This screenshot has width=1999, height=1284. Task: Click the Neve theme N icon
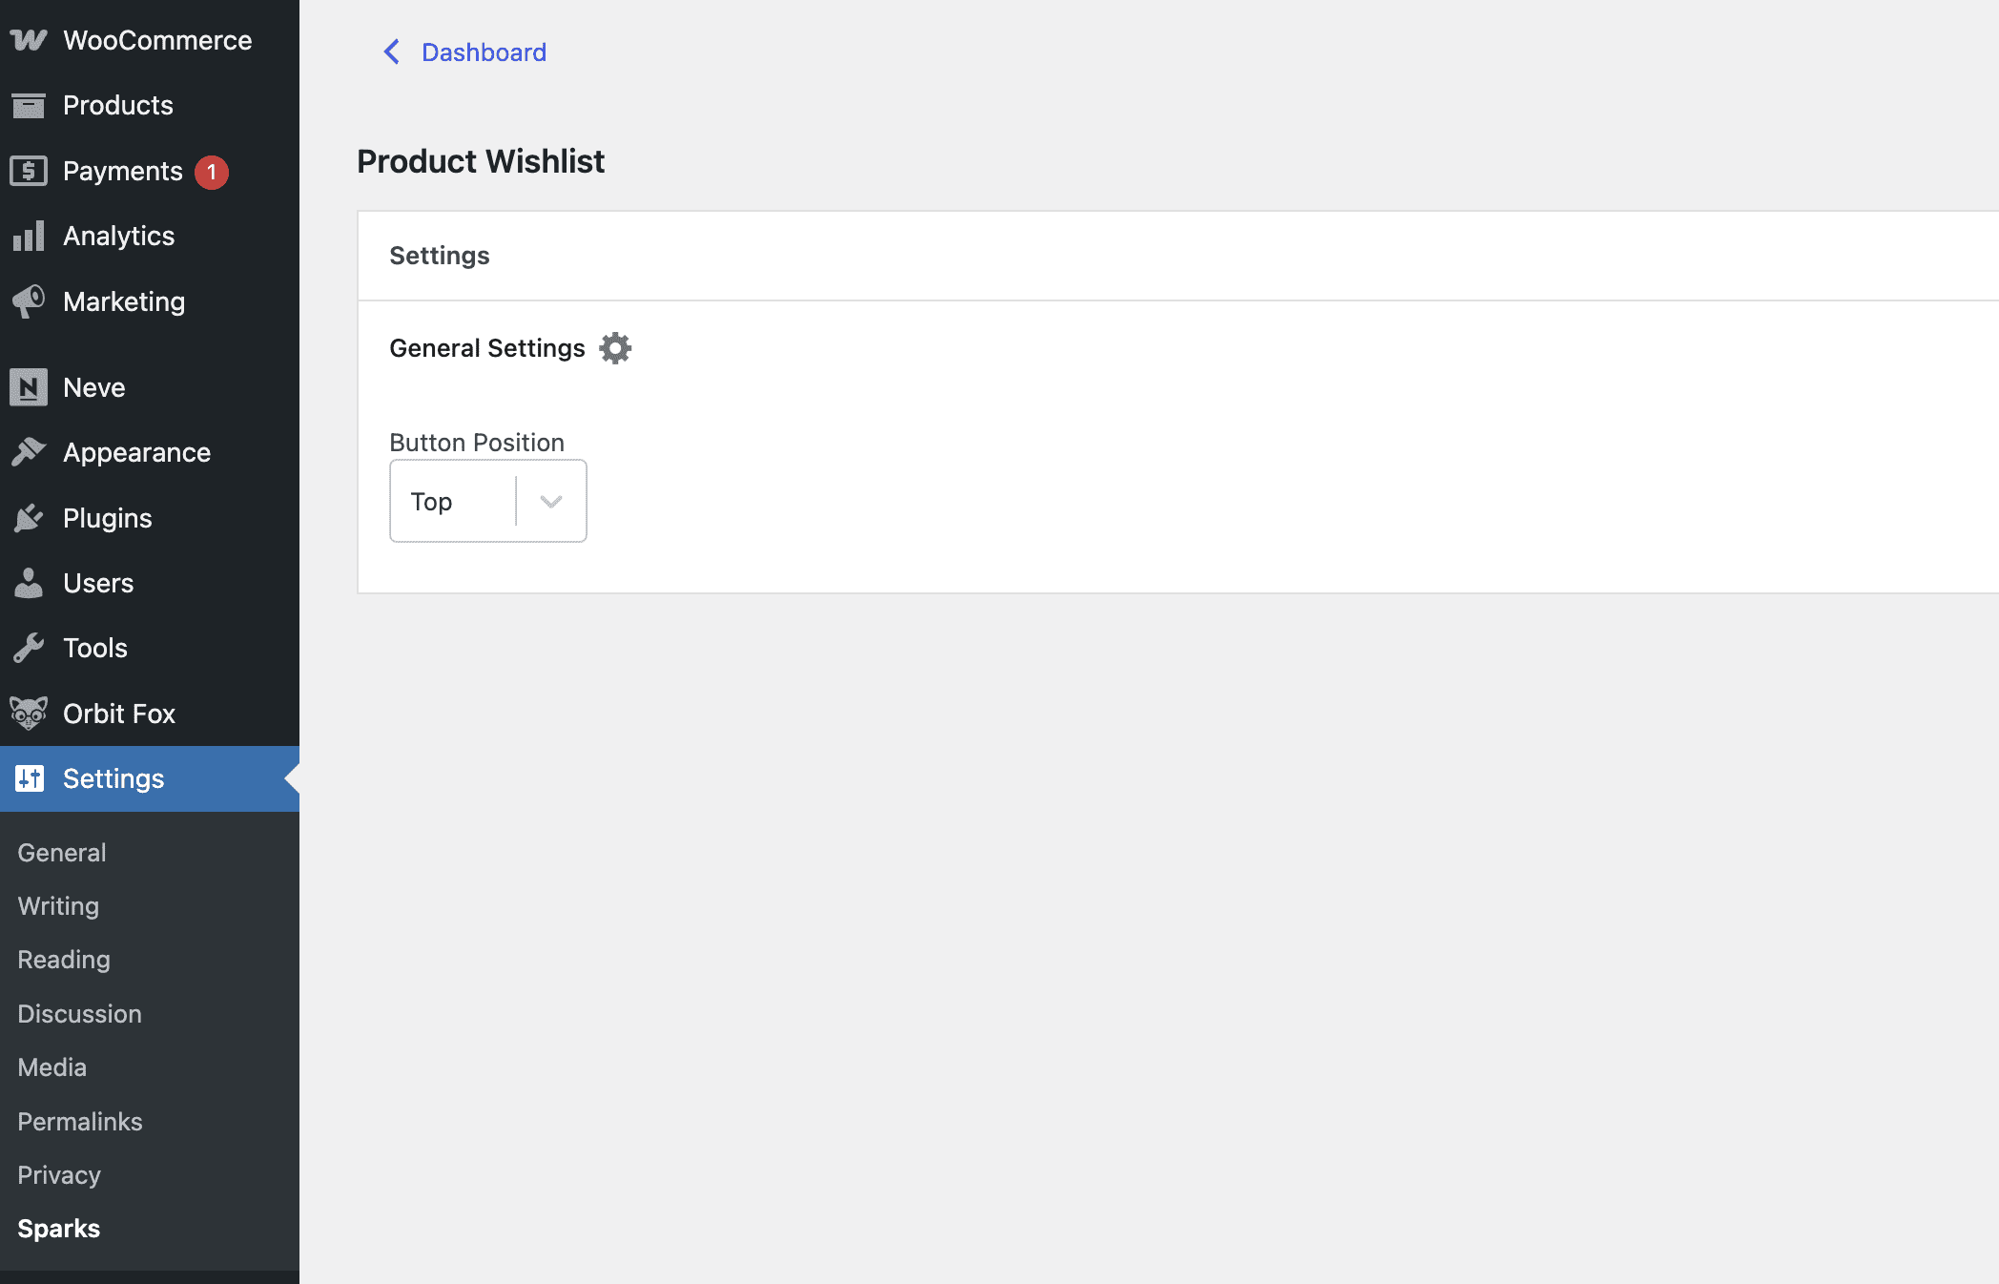29,387
